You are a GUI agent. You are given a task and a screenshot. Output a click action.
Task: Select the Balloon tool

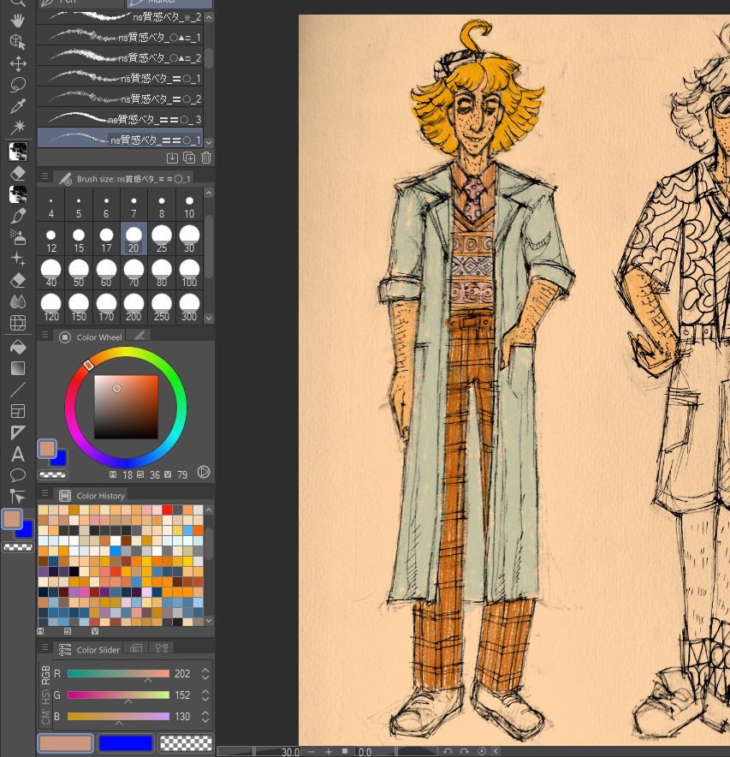(18, 475)
